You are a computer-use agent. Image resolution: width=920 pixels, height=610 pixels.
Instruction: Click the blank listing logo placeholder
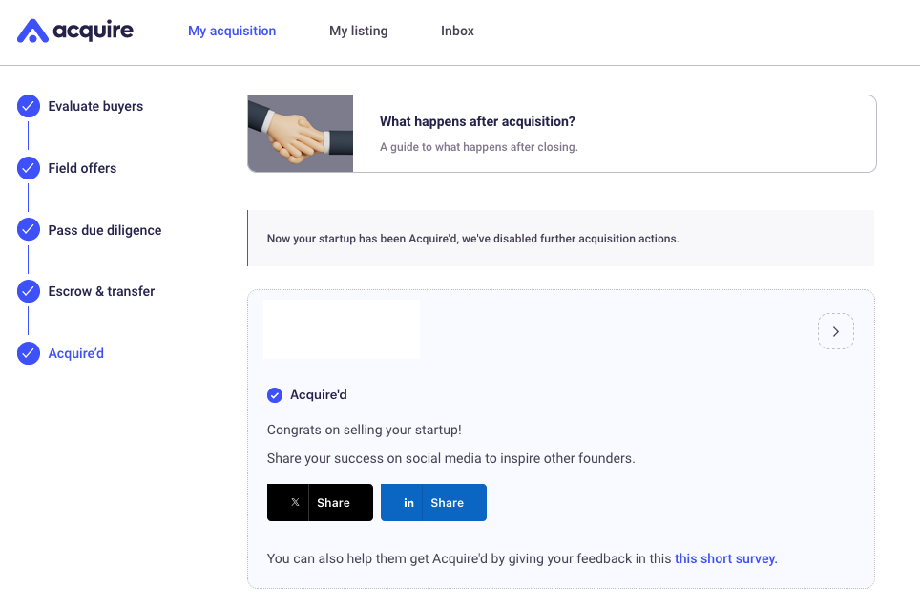pos(342,329)
